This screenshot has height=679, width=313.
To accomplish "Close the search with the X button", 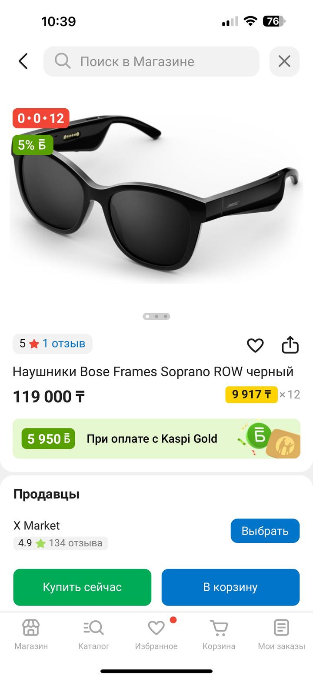I will point(284,61).
